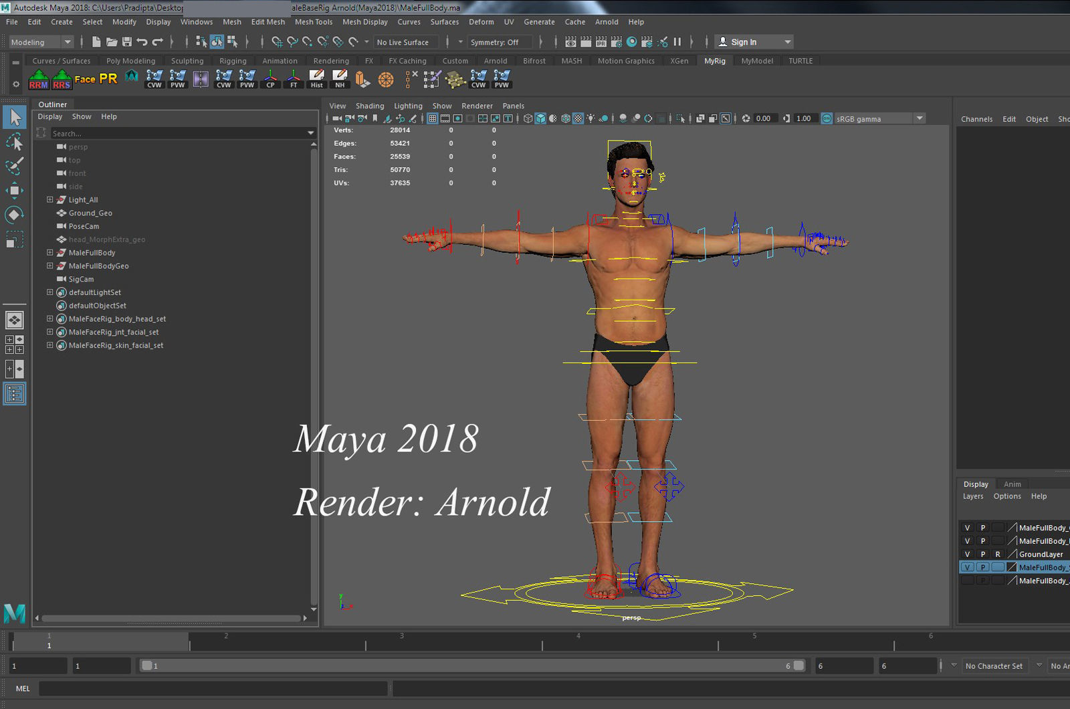
Task: Toggle playback P box of GroundLayer
Action: click(x=982, y=554)
